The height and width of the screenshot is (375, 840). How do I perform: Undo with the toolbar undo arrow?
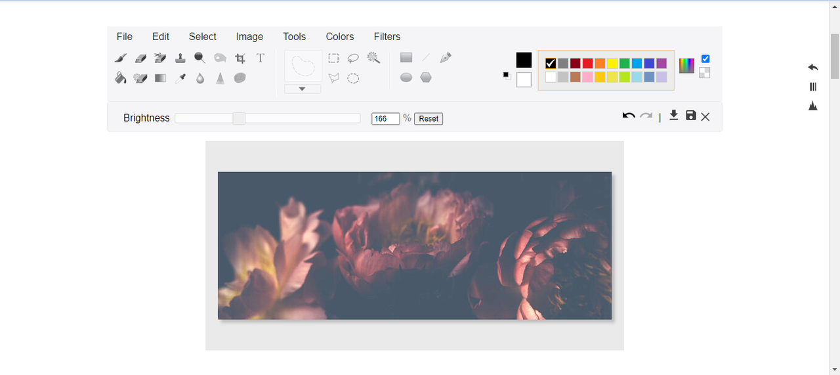click(629, 116)
